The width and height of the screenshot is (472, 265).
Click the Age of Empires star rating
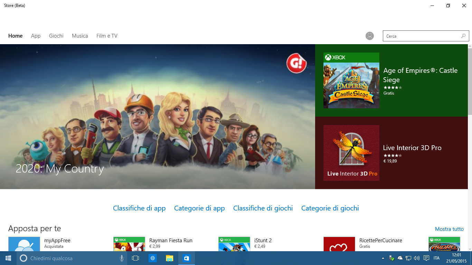[393, 88]
